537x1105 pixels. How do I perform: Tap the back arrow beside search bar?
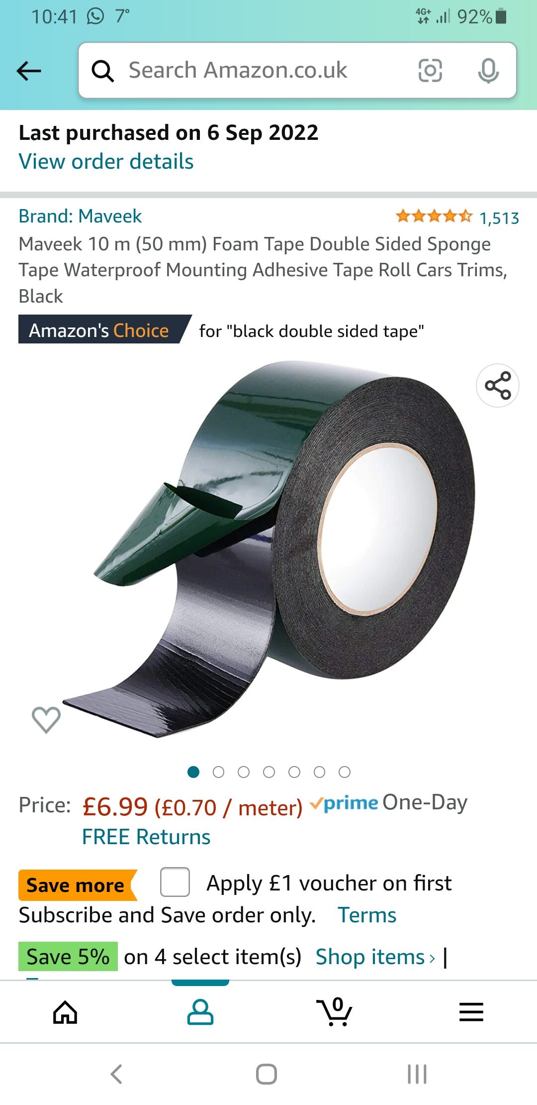point(29,70)
